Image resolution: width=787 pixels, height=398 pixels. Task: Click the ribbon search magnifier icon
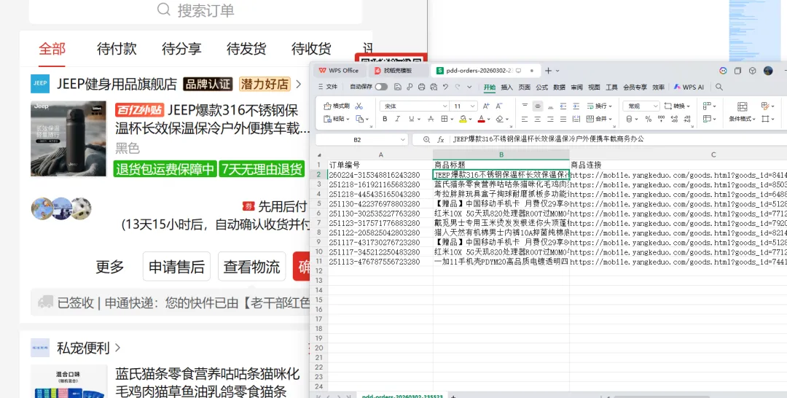[719, 87]
